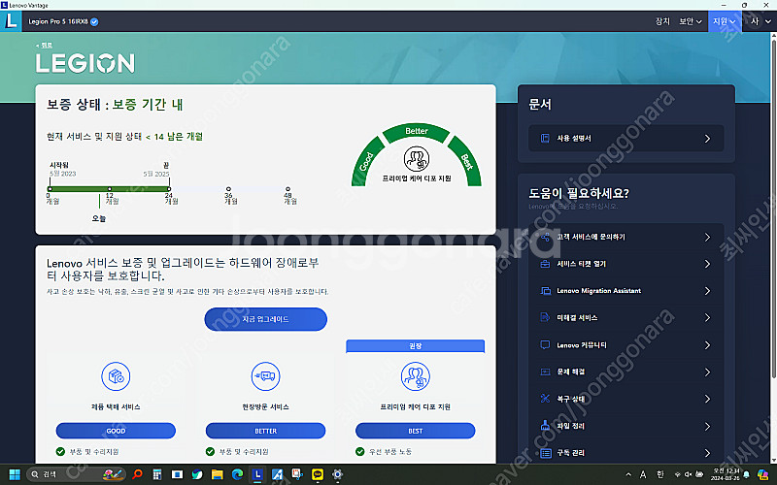Click the 사용 설명서 book icon
777x485 pixels.
coord(545,138)
